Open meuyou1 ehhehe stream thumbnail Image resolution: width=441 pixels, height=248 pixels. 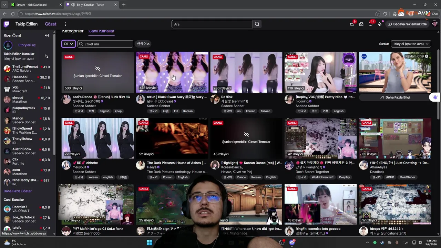coord(98,138)
